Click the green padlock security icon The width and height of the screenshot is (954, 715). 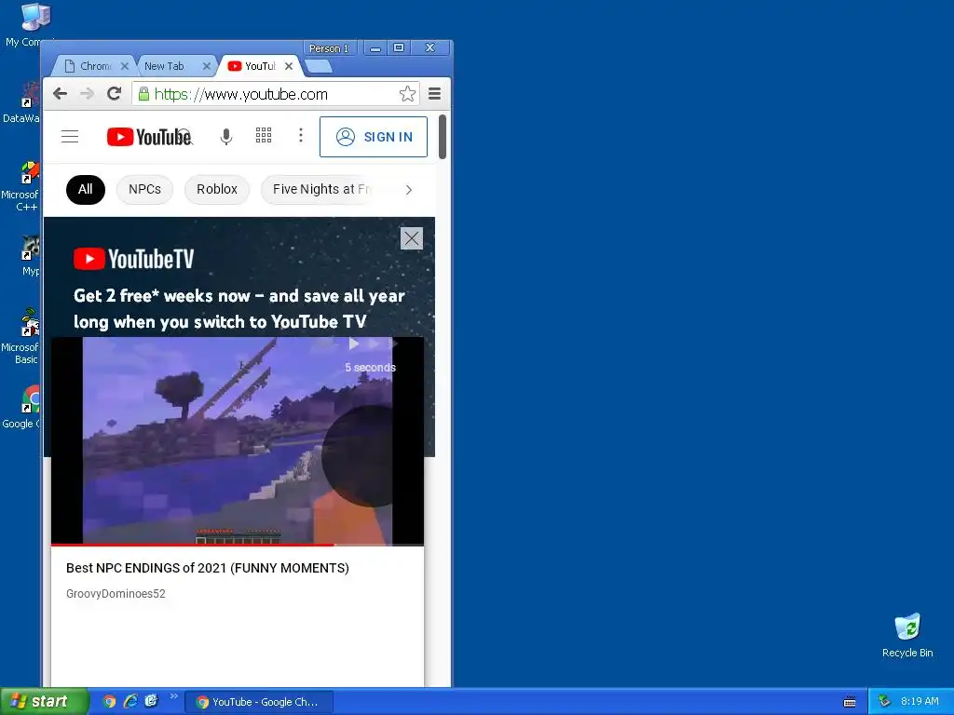tap(143, 94)
